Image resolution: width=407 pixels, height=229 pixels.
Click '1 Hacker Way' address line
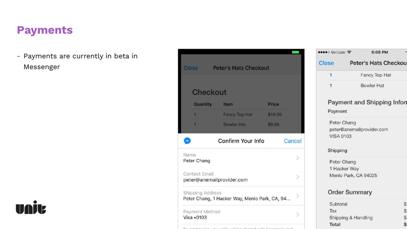[x=344, y=169]
